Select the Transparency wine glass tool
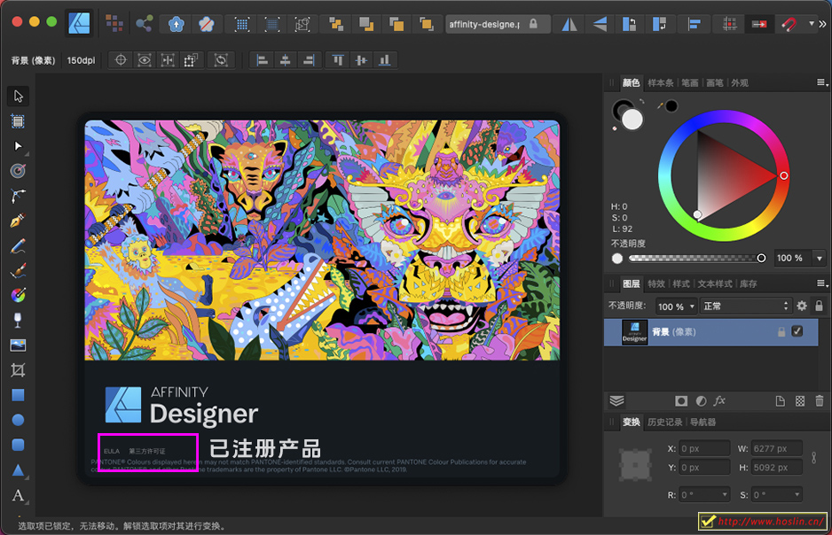Screen dimensions: 832x535 click(17, 320)
